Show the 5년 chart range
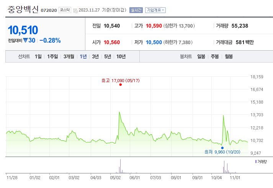Image resolution: width=273 pixels, height=188 pixels. click(108, 56)
